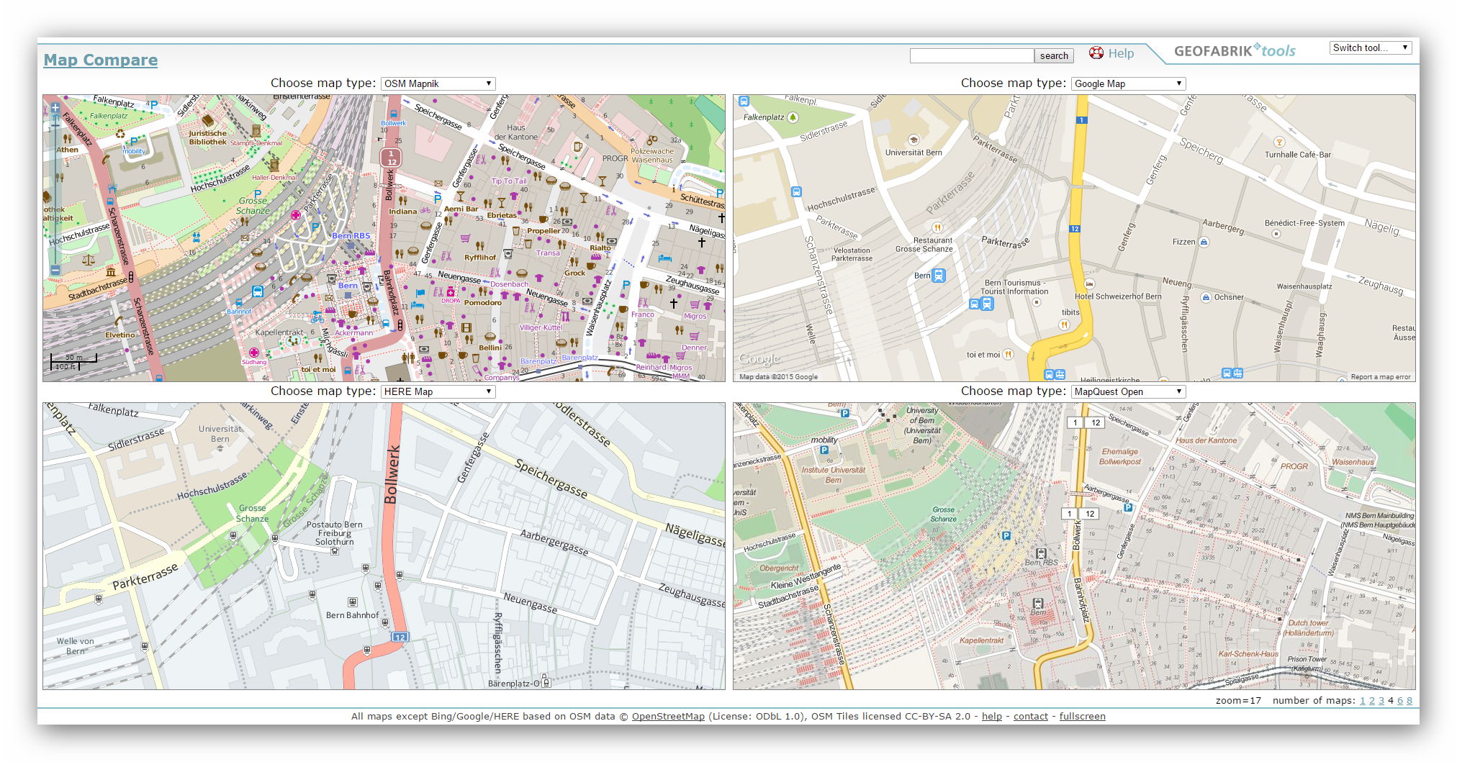The image size is (1457, 762).
Task: Click the Bern train station icon on Google map
Action: tap(939, 275)
